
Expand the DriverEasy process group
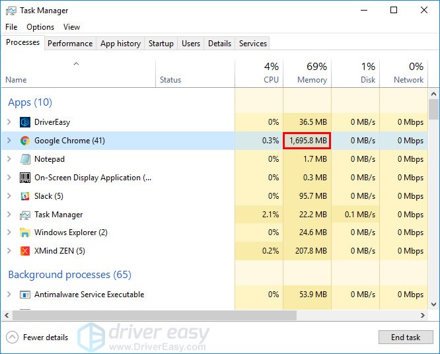click(9, 122)
